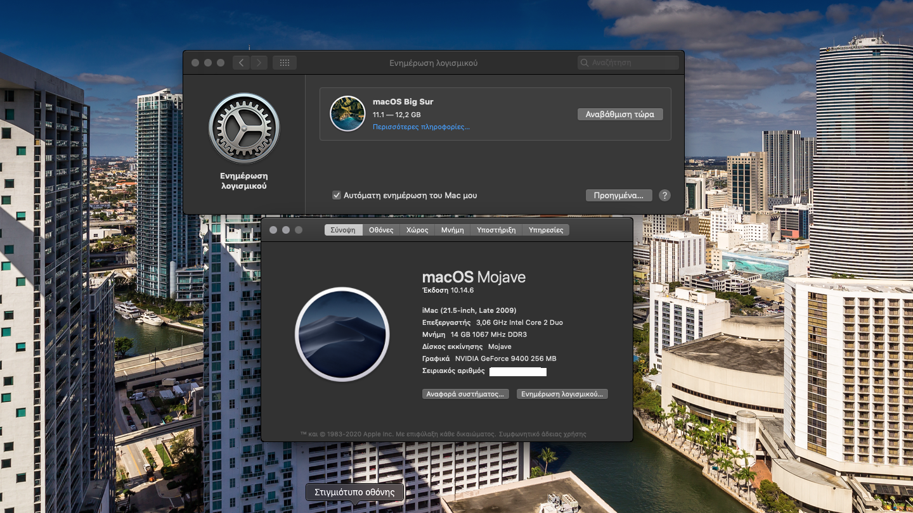Select the Υπηρεσίες tab

(546, 230)
